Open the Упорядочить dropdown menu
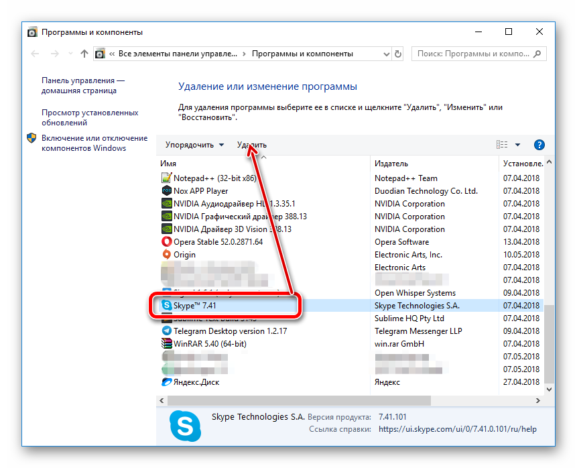This screenshot has height=468, width=577. 194,145
